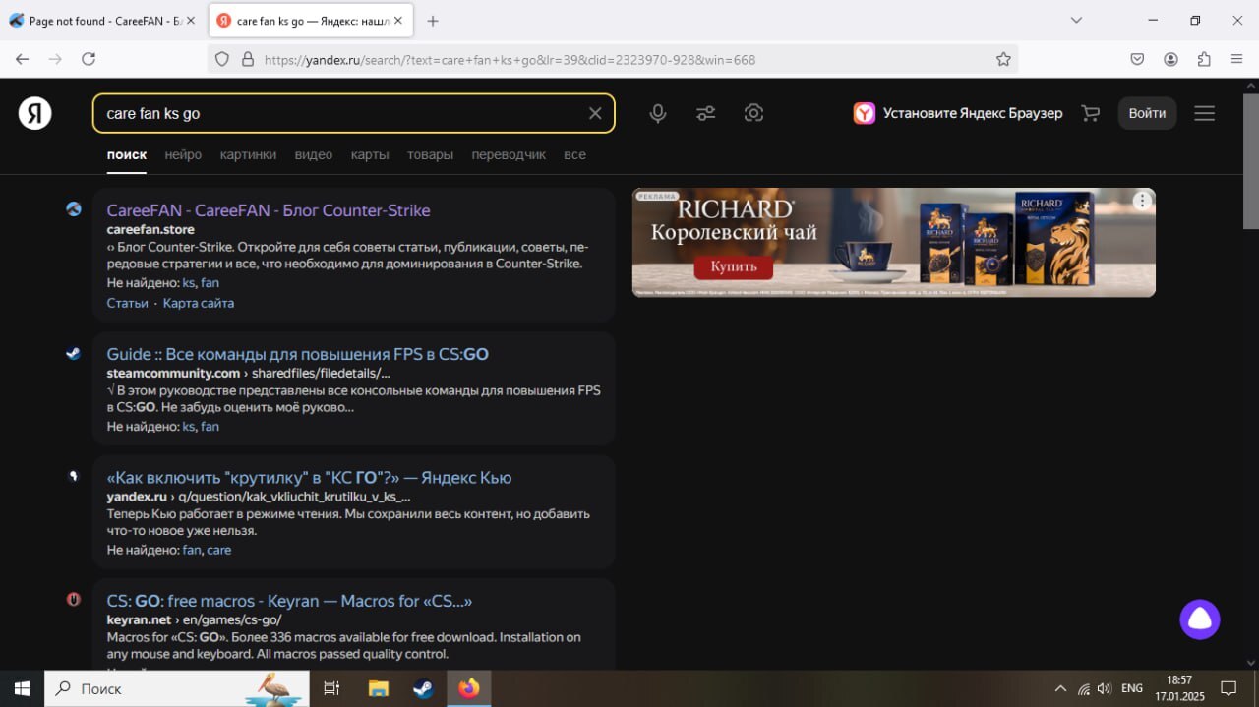The width and height of the screenshot is (1259, 707).
Task: View site security lock icon
Action: (x=248, y=59)
